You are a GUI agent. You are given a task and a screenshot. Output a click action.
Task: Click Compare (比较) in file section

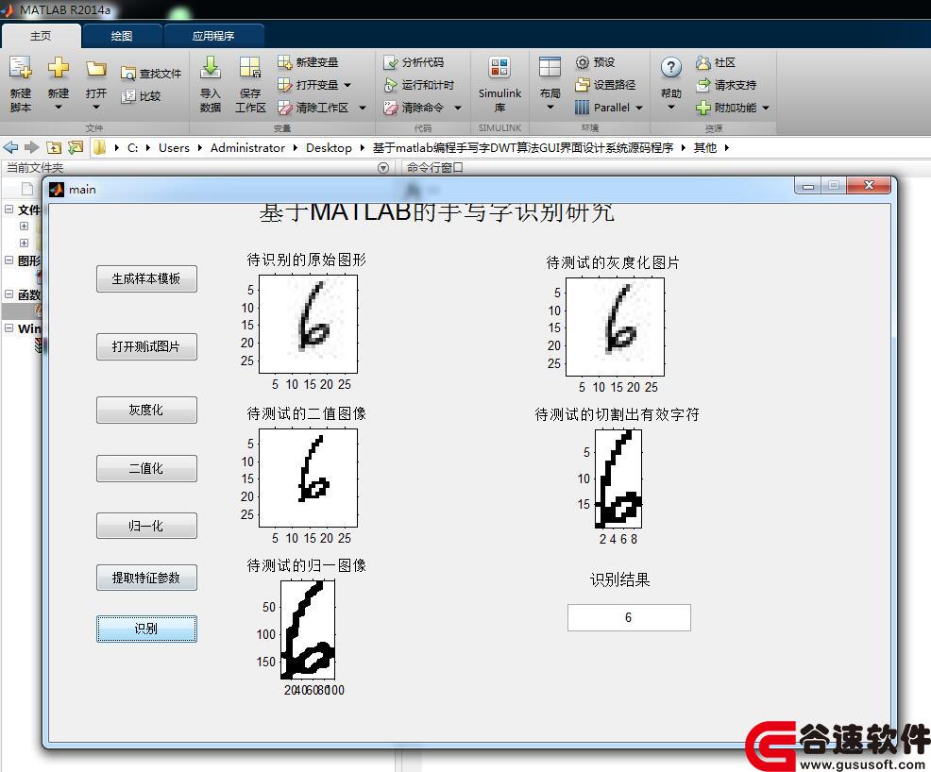(142, 96)
